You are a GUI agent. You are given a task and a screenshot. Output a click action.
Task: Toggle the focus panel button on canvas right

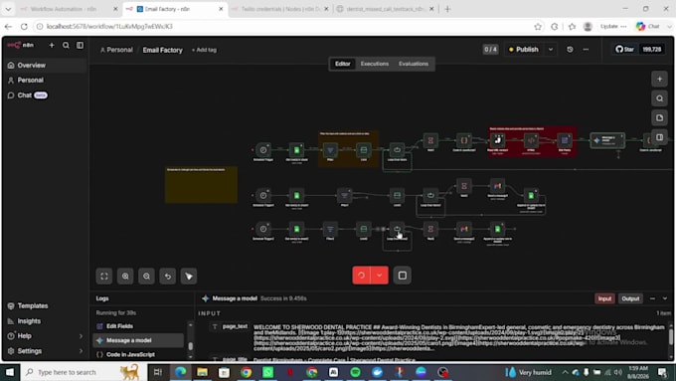(660, 137)
